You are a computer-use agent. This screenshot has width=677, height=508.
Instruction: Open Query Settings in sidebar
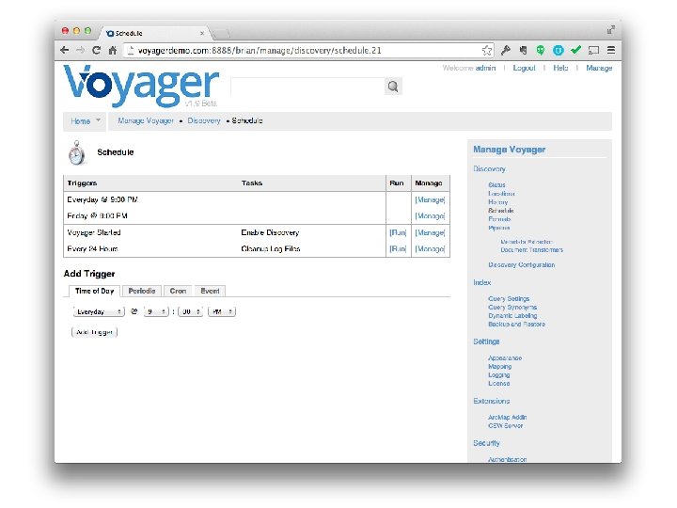[x=509, y=299]
